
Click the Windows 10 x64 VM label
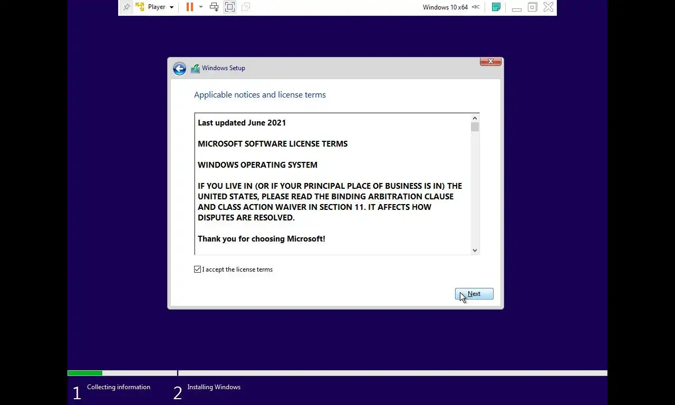click(445, 7)
